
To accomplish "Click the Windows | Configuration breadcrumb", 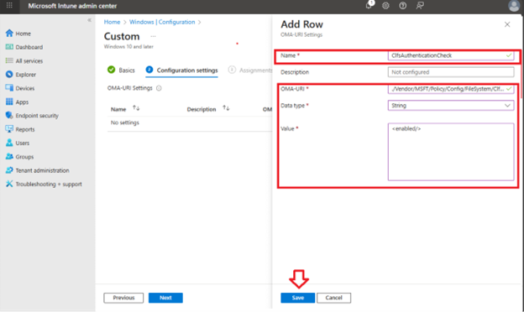I will click(162, 22).
